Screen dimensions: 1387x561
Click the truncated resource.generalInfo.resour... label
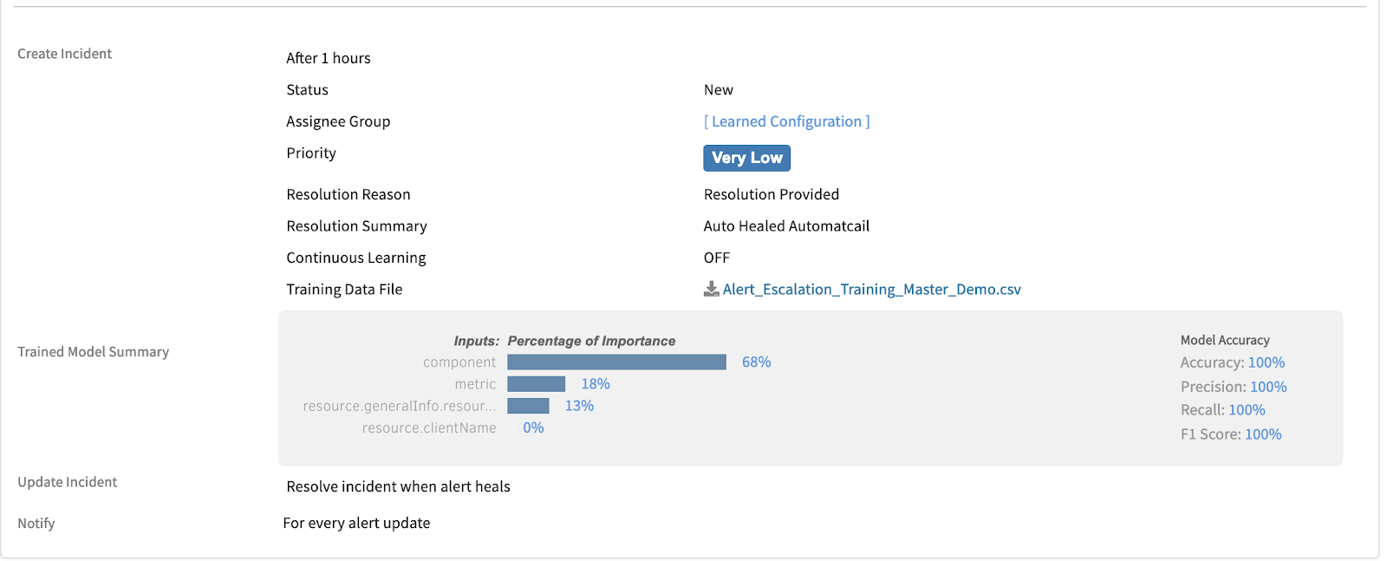(399, 406)
